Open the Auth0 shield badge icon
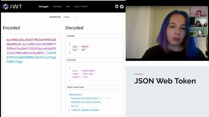The height and width of the screenshot is (117, 209). pos(117,6)
